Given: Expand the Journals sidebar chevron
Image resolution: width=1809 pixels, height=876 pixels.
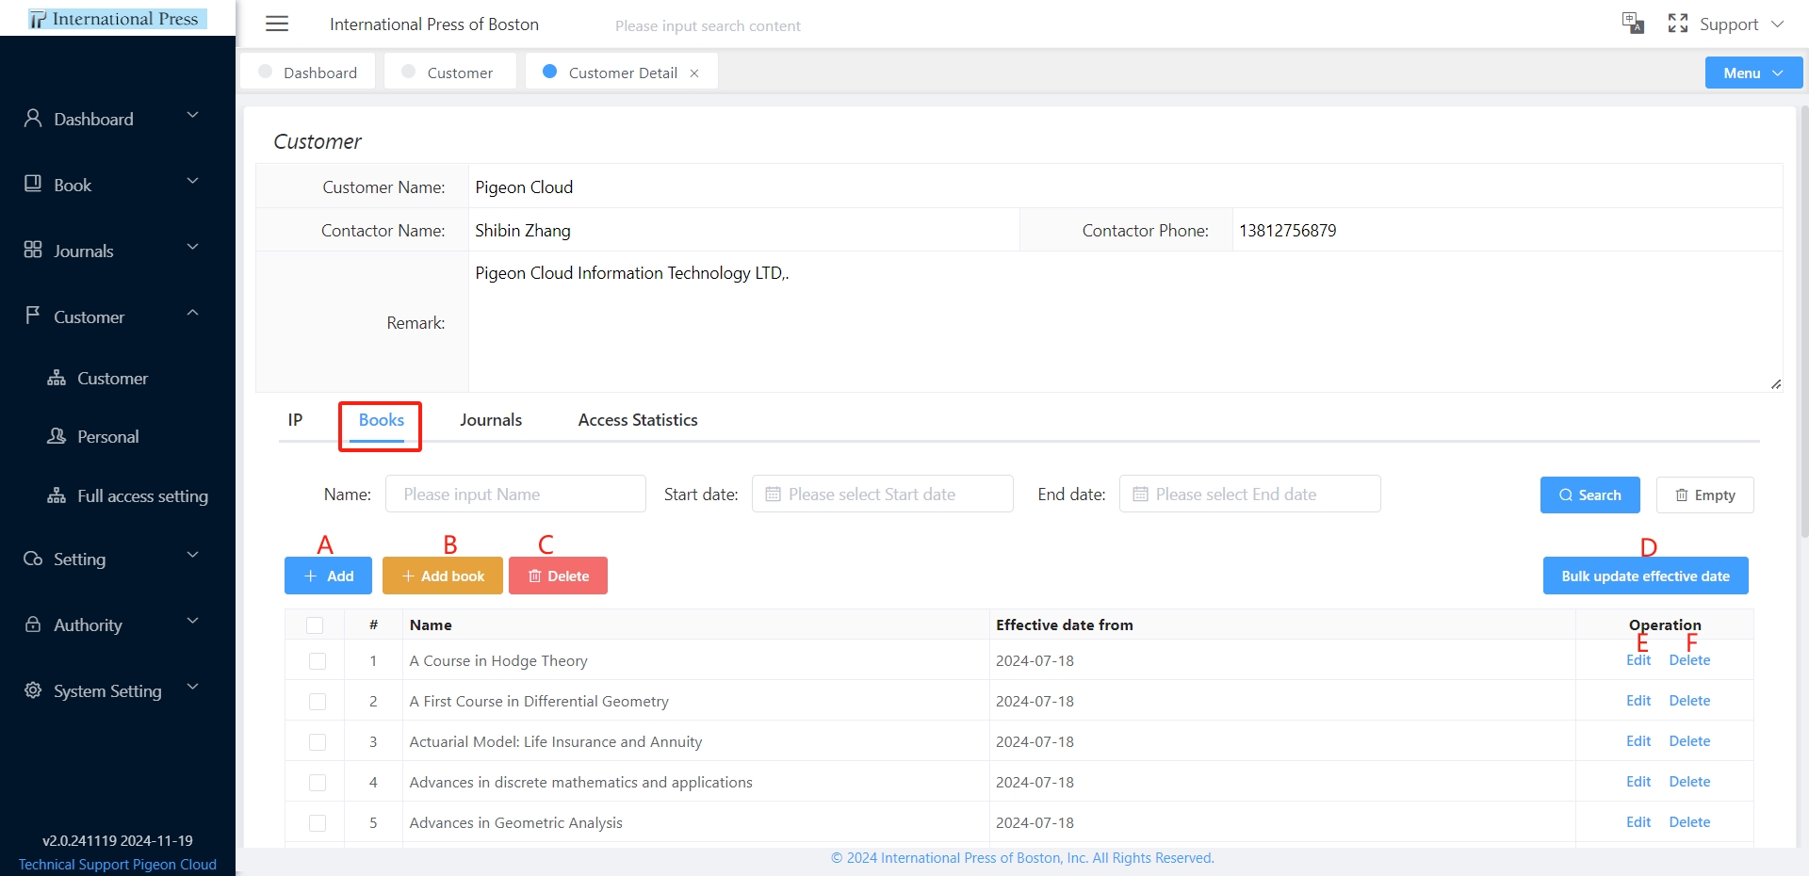Looking at the screenshot, I should [192, 247].
